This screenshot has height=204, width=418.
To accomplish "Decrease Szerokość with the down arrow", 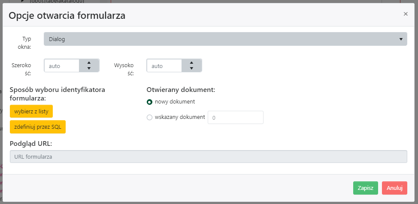I will tap(89, 68).
